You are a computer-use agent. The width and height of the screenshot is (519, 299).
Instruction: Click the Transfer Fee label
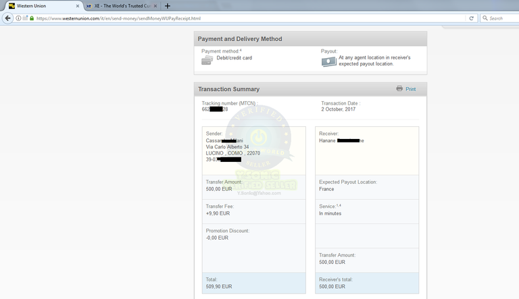point(220,206)
